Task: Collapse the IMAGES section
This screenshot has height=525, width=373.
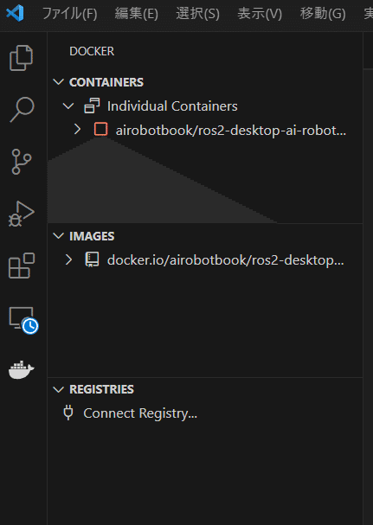Action: point(59,236)
